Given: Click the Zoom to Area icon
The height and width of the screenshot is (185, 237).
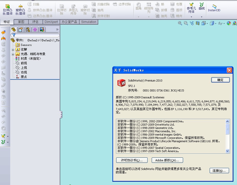Looking at the screenshot, I should [186, 23].
